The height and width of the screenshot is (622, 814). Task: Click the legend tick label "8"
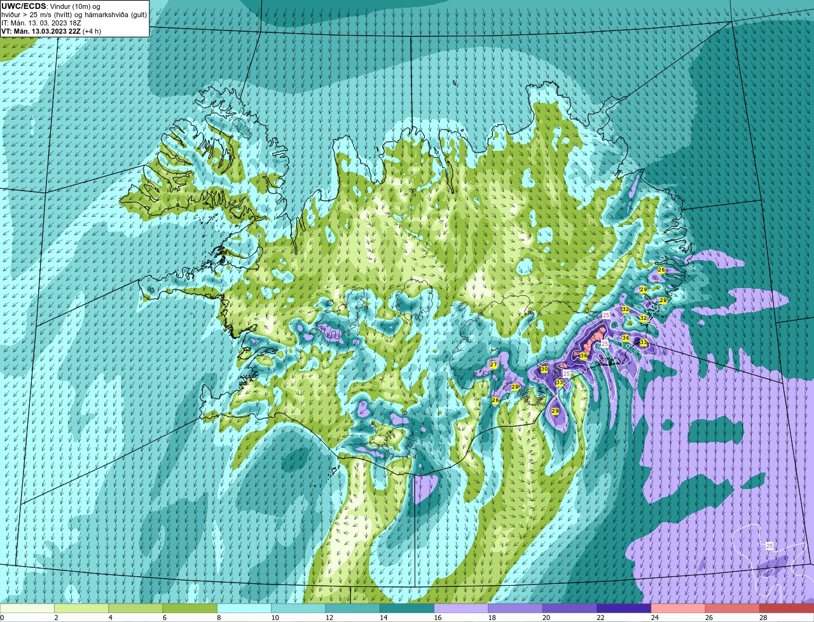coord(218,618)
